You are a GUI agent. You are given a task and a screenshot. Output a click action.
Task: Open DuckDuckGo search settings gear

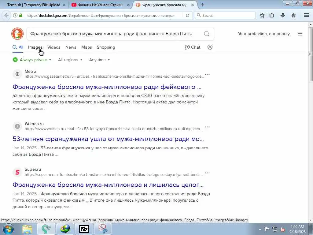[x=210, y=47]
